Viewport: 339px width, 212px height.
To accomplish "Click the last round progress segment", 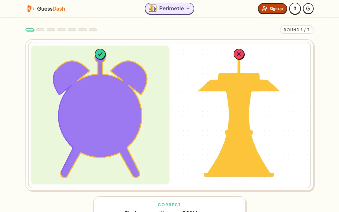I will [93, 30].
